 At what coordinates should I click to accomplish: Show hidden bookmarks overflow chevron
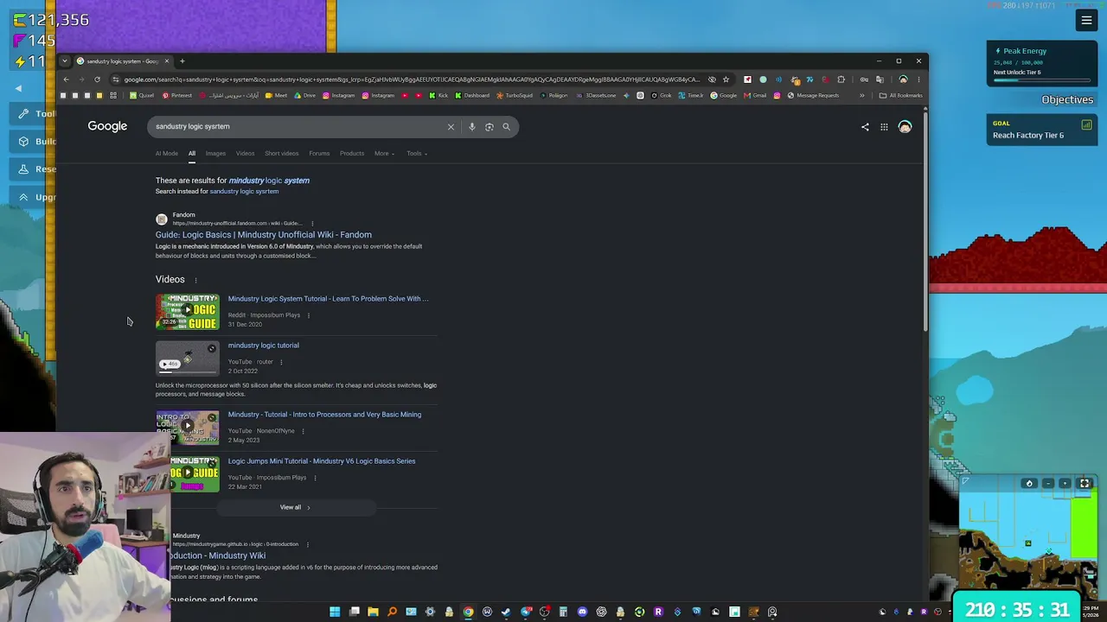click(861, 95)
